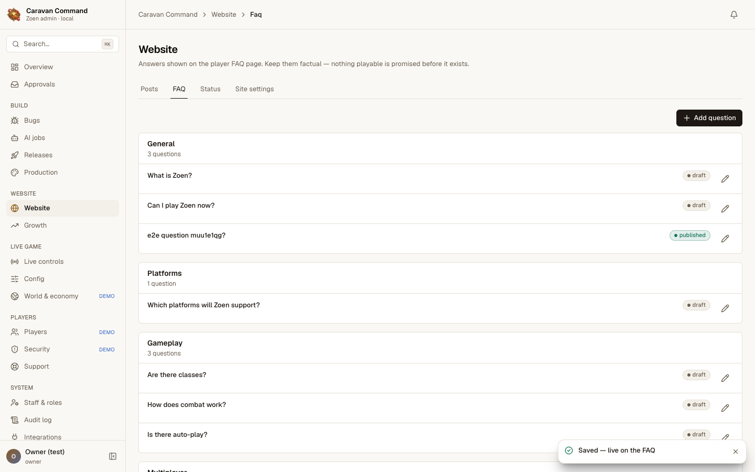Open the Site settings tab

click(254, 89)
